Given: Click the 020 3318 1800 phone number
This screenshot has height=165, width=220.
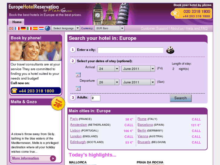Looking at the screenshot, I should coord(197,12).
